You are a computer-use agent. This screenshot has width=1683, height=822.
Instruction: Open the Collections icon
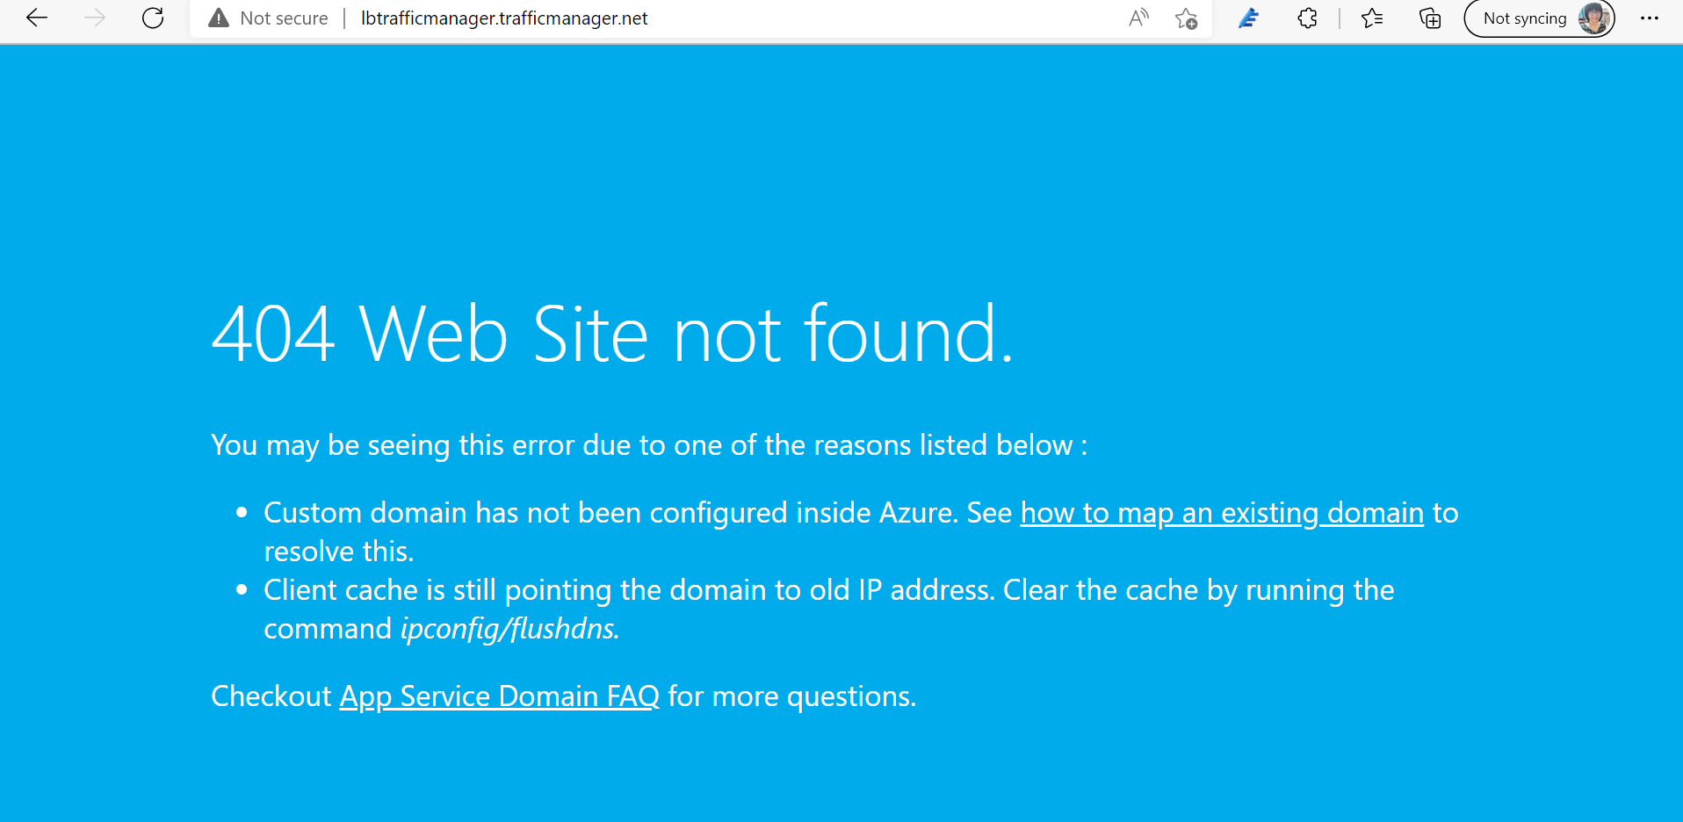1430,18
